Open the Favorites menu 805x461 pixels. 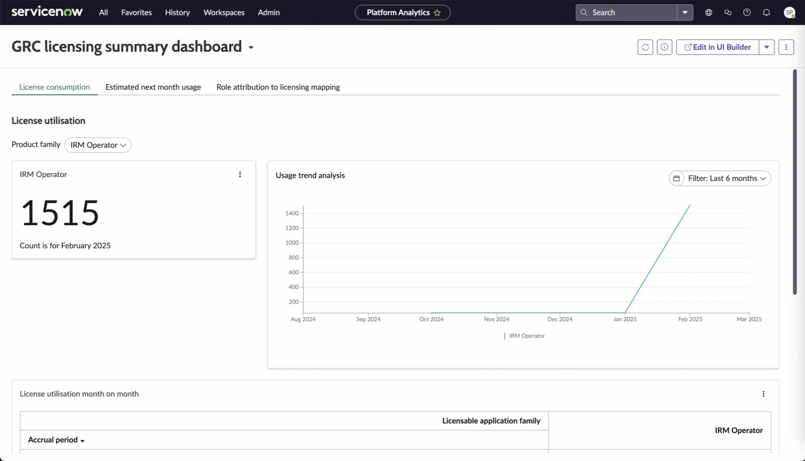[x=137, y=13]
